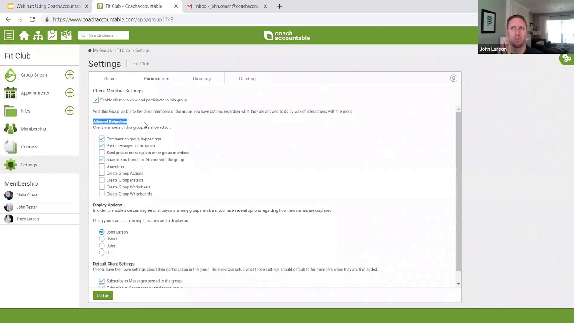The width and height of the screenshot is (574, 323).
Task: Open Files in sidebar
Action: pyautogui.click(x=26, y=111)
